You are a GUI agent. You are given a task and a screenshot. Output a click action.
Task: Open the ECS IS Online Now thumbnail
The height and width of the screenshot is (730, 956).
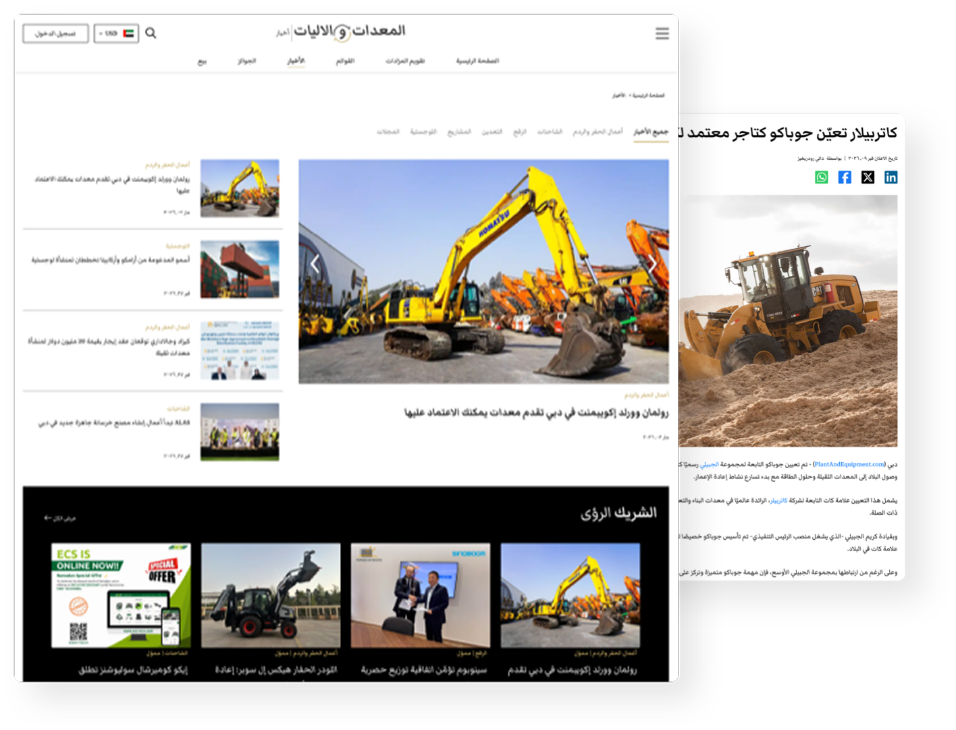click(121, 595)
